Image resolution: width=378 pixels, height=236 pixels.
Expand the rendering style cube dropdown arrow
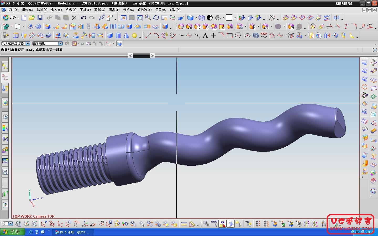tap(196, 18)
